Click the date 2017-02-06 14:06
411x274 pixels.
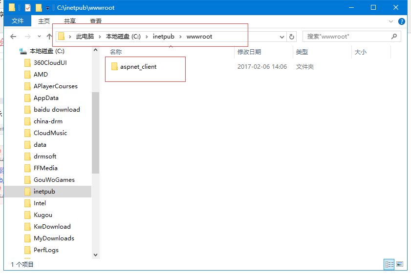point(262,67)
